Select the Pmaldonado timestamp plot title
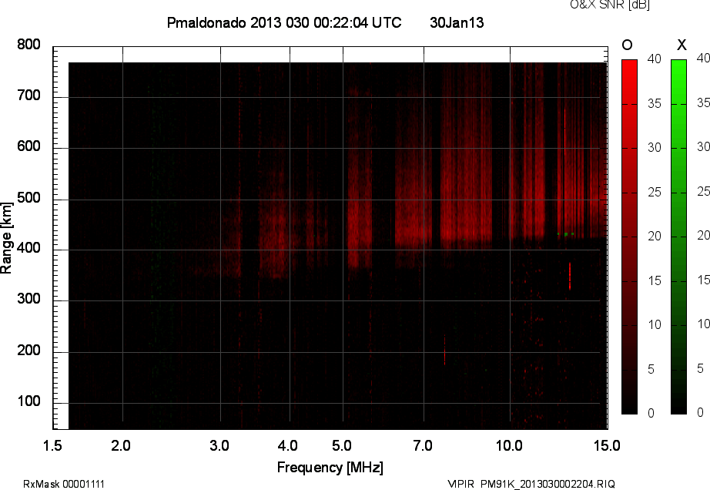 point(283,23)
